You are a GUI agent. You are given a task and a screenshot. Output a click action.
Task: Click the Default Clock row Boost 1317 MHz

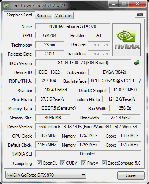(129, 145)
